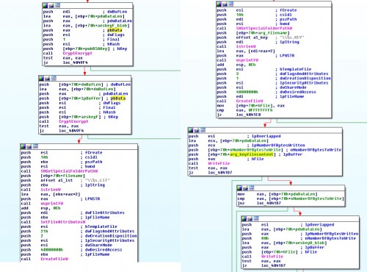Select jump target loc_40A9FA in the aeskeyF node
The image size is (367, 272).
pyautogui.click(x=71, y=131)
